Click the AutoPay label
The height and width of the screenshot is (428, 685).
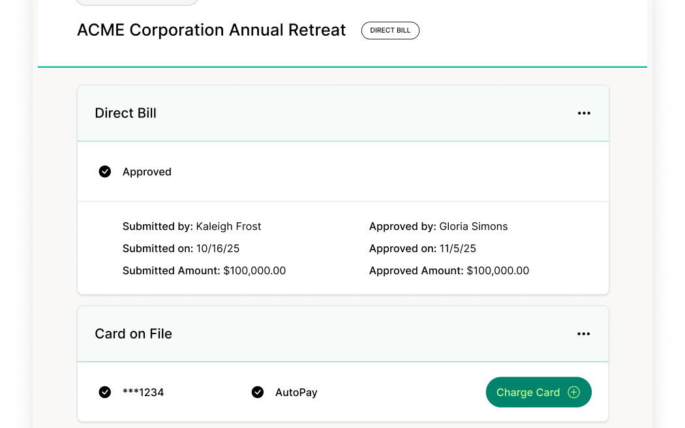pos(296,393)
